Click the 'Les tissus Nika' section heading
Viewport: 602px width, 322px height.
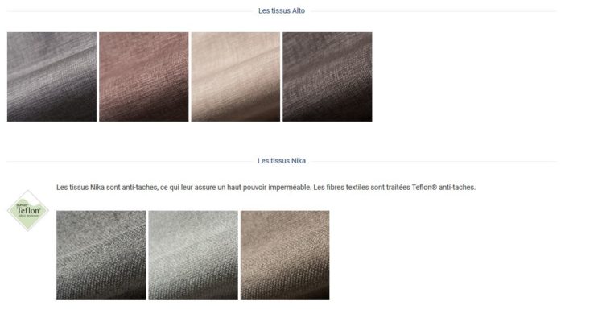pyautogui.click(x=282, y=161)
